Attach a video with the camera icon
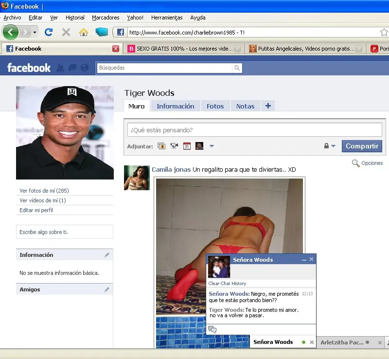The height and width of the screenshot is (359, 389). [x=174, y=146]
